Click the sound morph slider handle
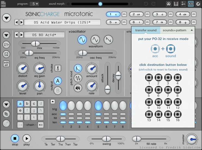 [100, 4]
